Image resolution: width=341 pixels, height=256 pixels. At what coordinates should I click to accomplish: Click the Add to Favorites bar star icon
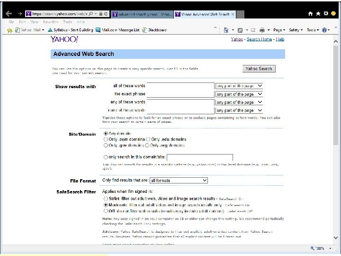coord(9,30)
